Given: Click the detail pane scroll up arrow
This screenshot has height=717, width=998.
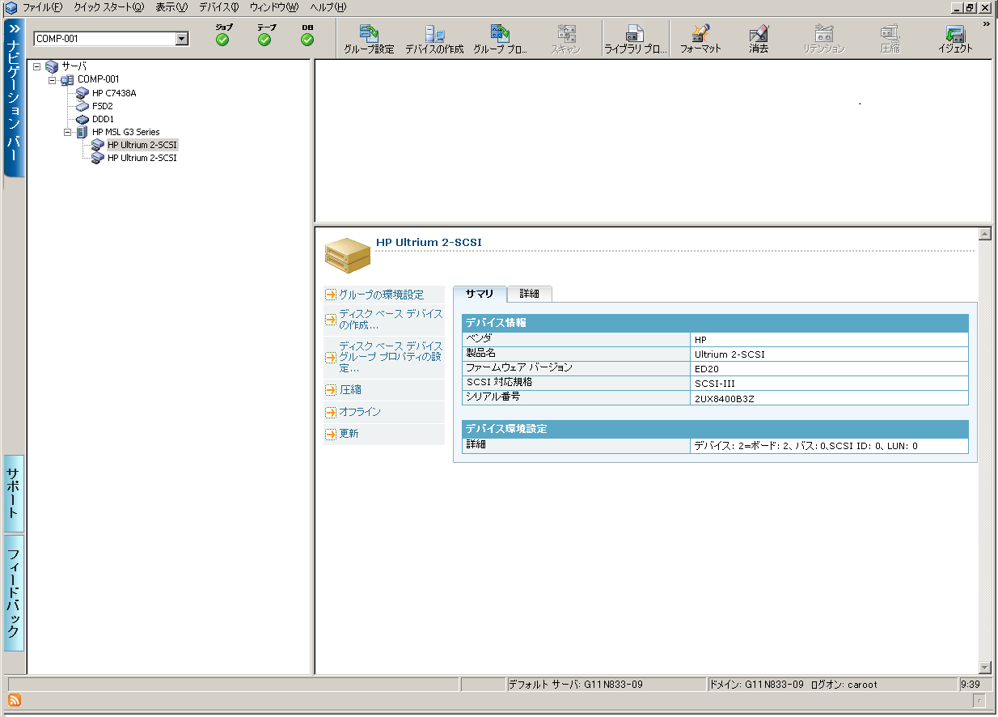Looking at the screenshot, I should tap(984, 234).
